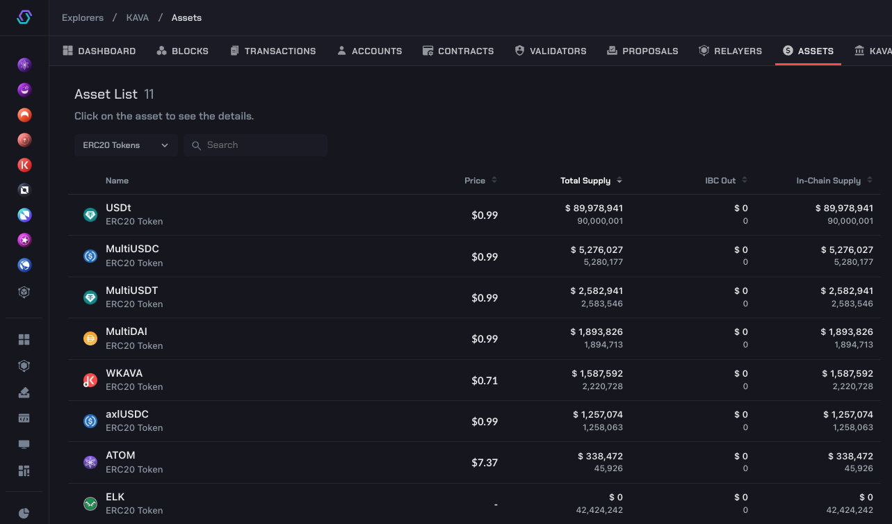This screenshot has width=892, height=524.
Task: Open the ballot-box voting icon in sidebar
Action: coord(24,392)
